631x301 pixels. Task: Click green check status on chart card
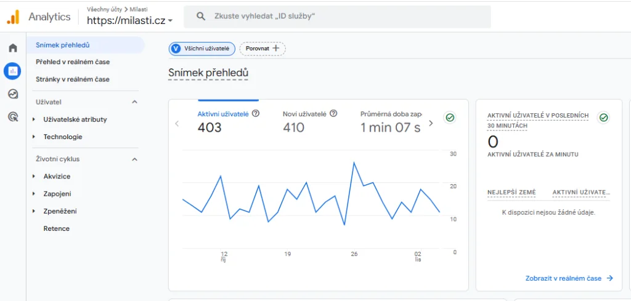450,118
